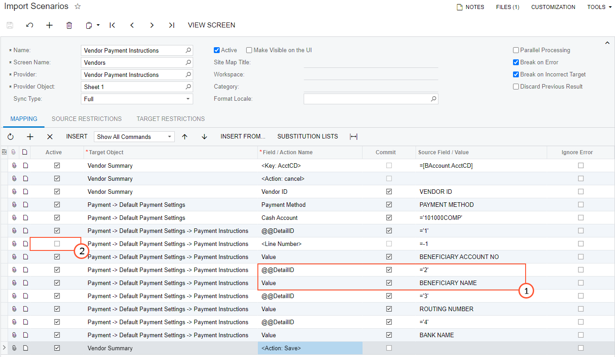The height and width of the screenshot is (357, 615).
Task: Expand the Show All Commands dropdown
Action: click(169, 137)
